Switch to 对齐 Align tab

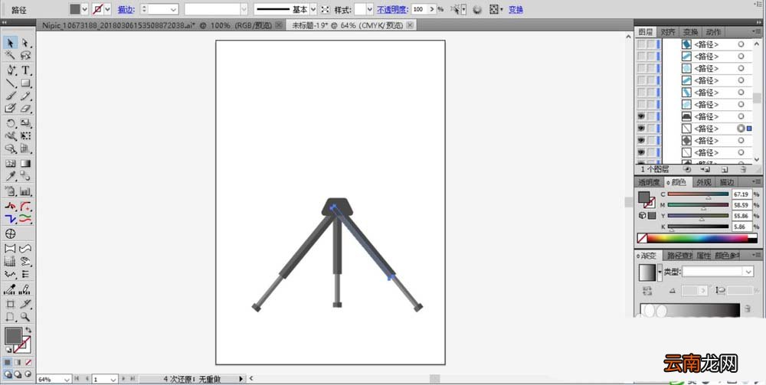[x=668, y=31]
